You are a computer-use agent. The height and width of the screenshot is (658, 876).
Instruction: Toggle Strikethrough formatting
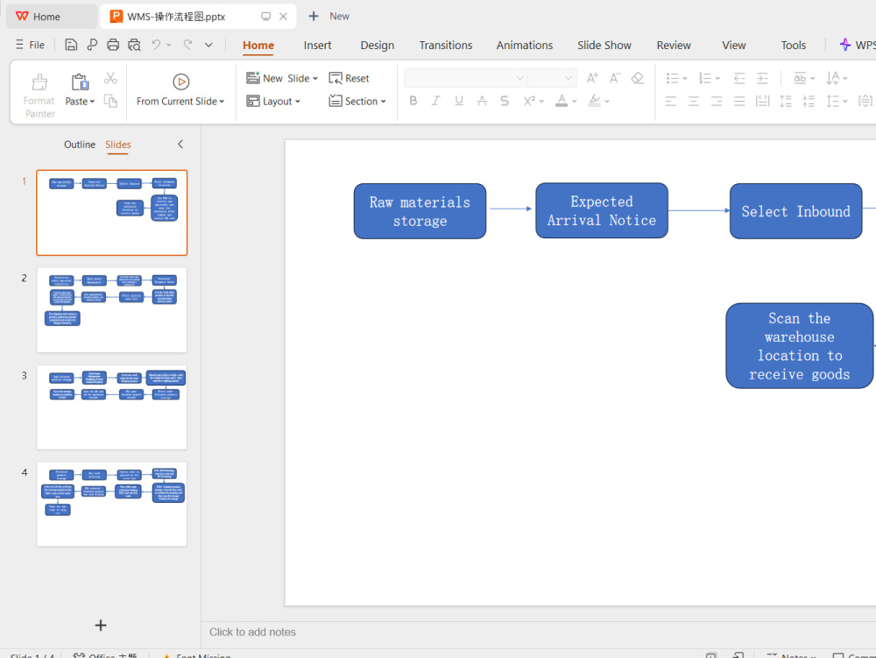click(x=482, y=101)
